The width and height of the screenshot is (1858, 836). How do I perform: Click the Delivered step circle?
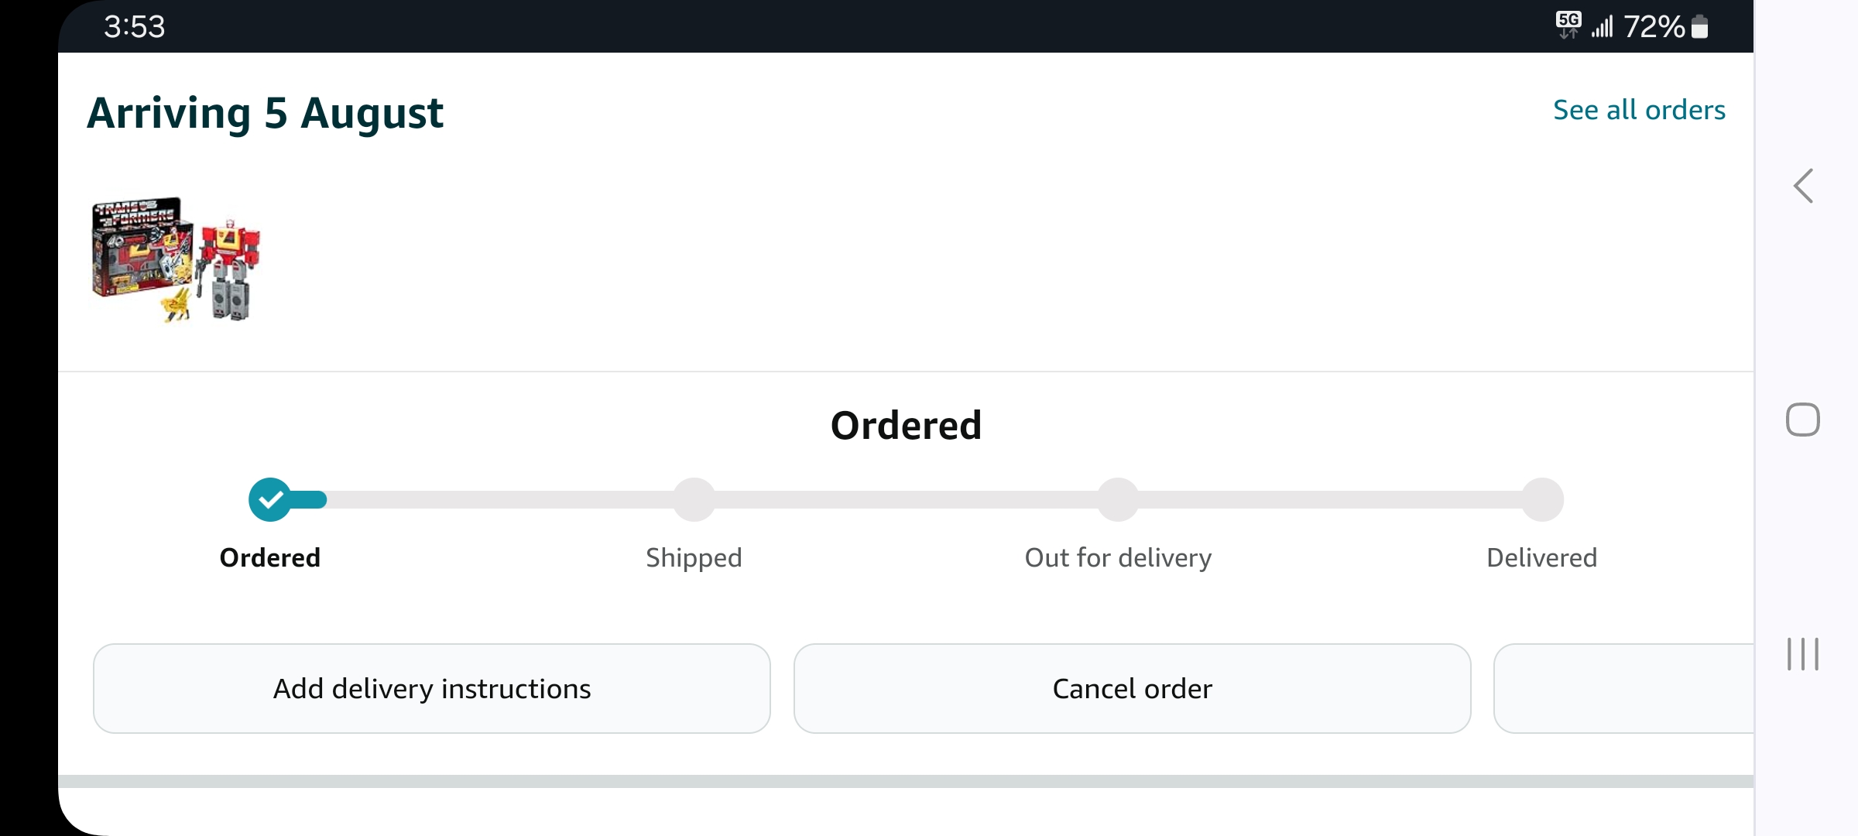click(1542, 500)
